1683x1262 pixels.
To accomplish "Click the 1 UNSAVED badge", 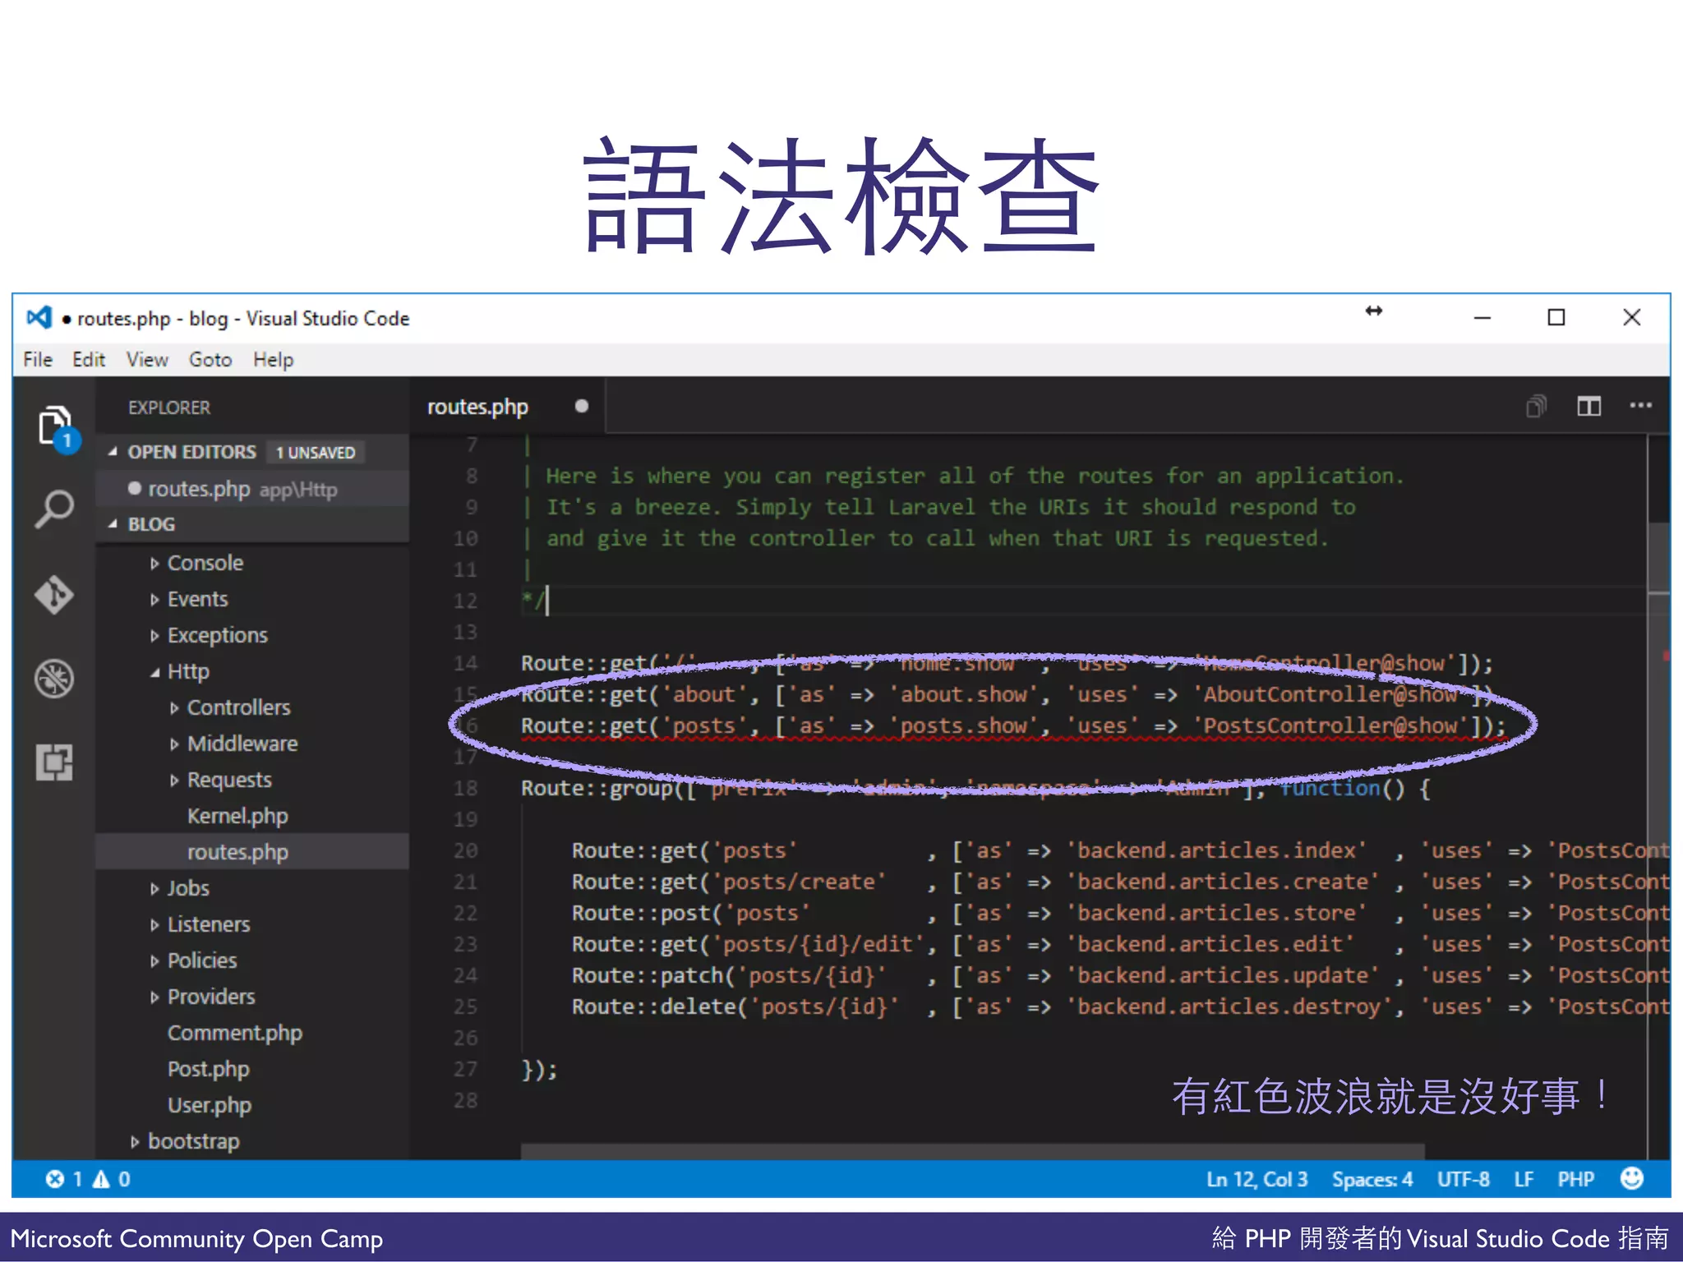I will point(316,453).
